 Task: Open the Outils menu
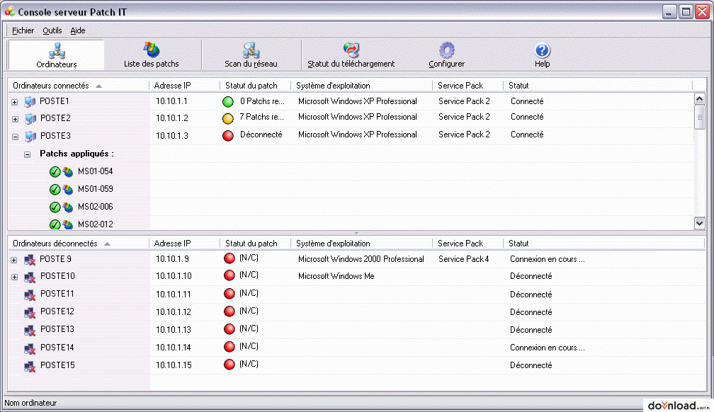pyautogui.click(x=52, y=30)
